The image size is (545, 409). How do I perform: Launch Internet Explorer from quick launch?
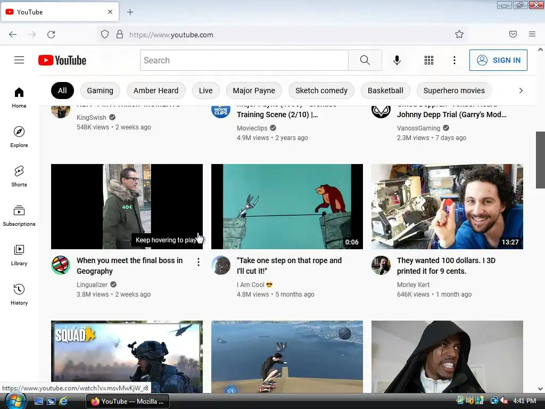[64, 402]
